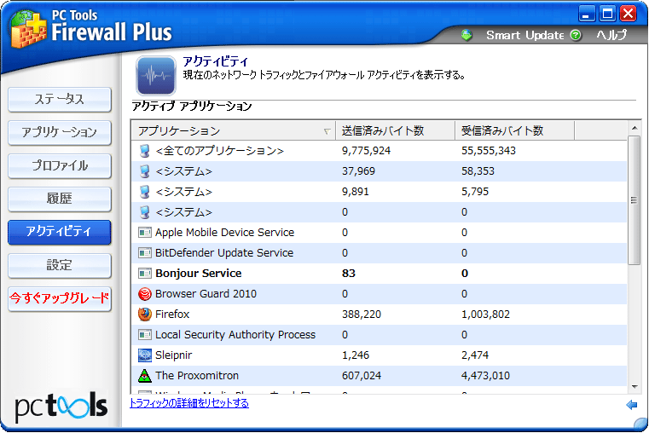The height and width of the screenshot is (433, 649).
Task: Switch to the プロファイル section
Action: [60, 166]
